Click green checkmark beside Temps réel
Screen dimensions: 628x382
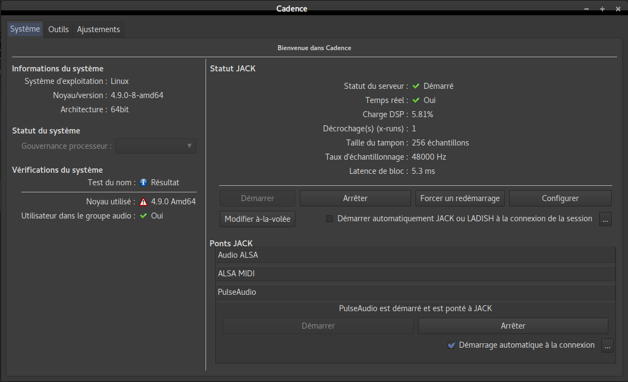[416, 100]
